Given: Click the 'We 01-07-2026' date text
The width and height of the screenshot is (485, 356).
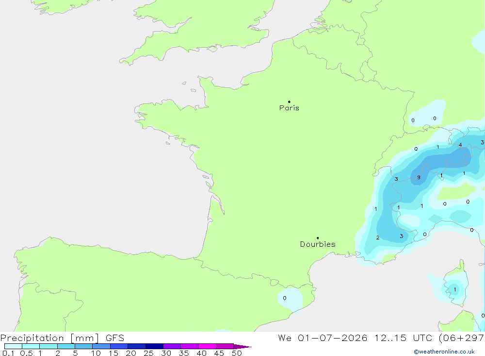Looking at the screenshot, I should [323, 338].
